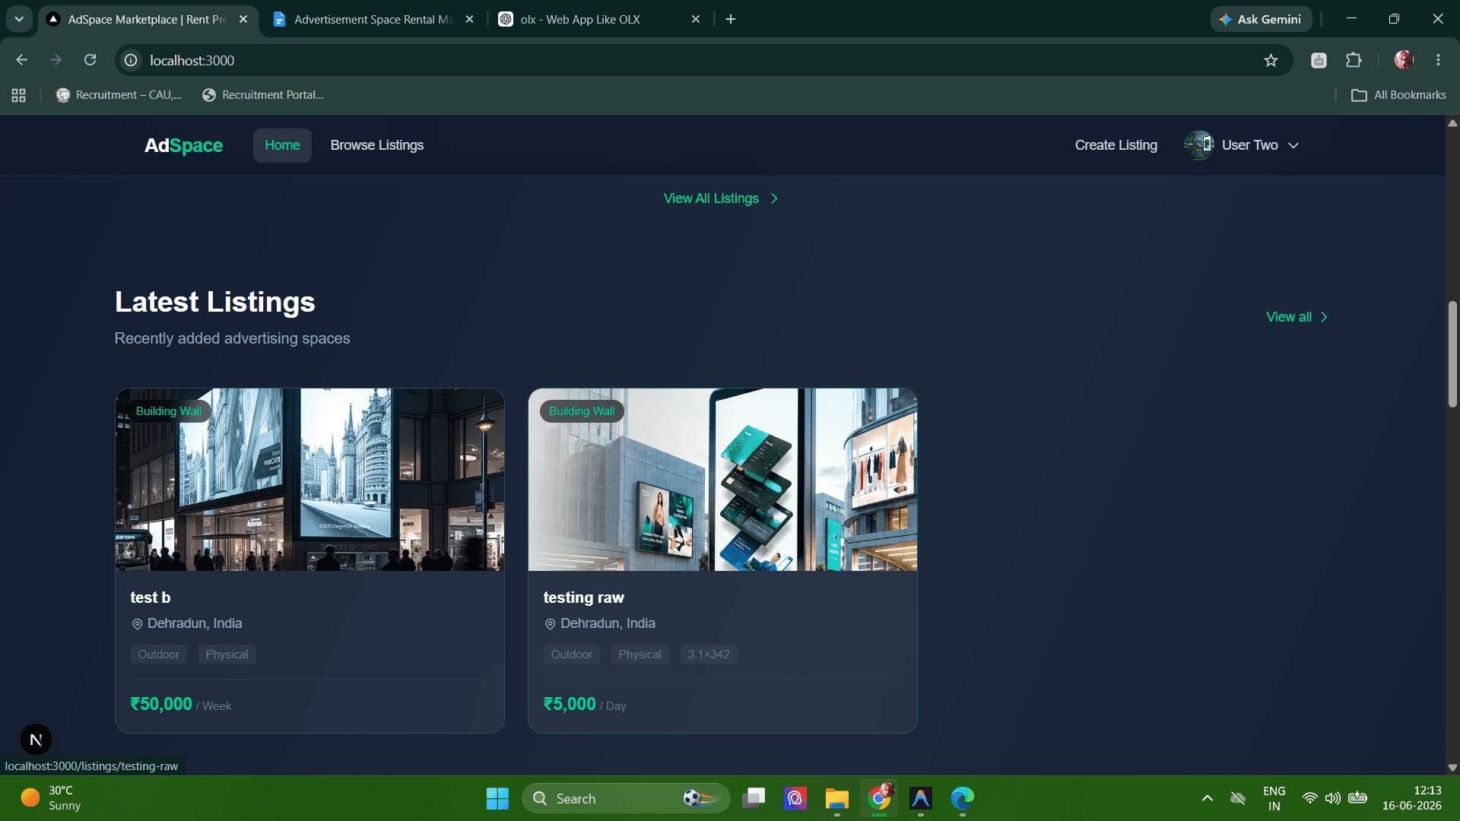
Task: Click the page vertical scrollbar thumb
Action: (1452, 354)
